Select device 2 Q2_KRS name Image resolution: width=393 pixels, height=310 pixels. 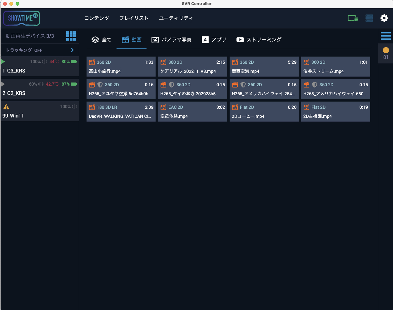coord(14,93)
